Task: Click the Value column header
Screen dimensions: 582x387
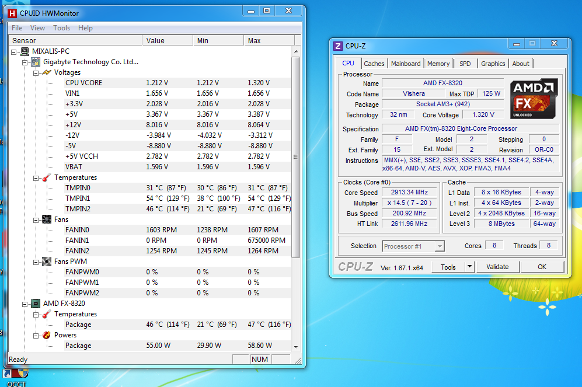Action: (168, 40)
